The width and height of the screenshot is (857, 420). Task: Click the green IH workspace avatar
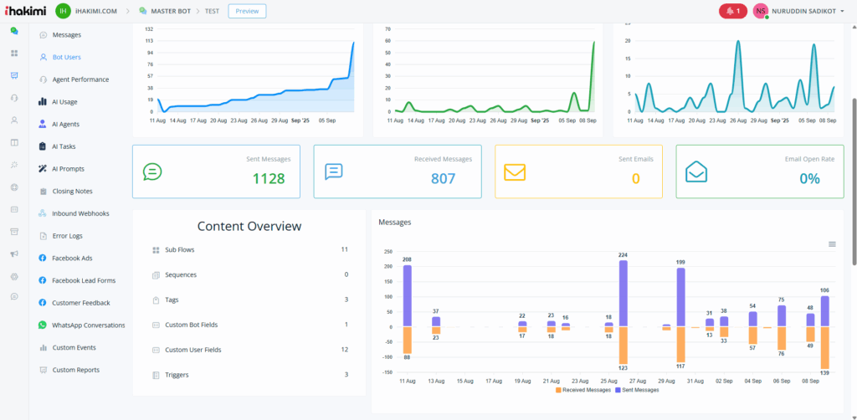pyautogui.click(x=63, y=11)
